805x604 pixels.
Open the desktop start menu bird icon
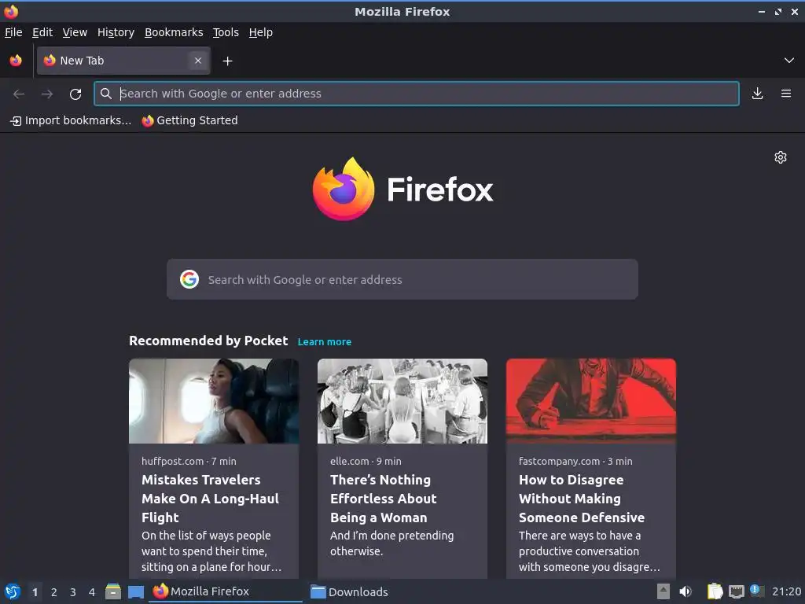[x=13, y=591]
